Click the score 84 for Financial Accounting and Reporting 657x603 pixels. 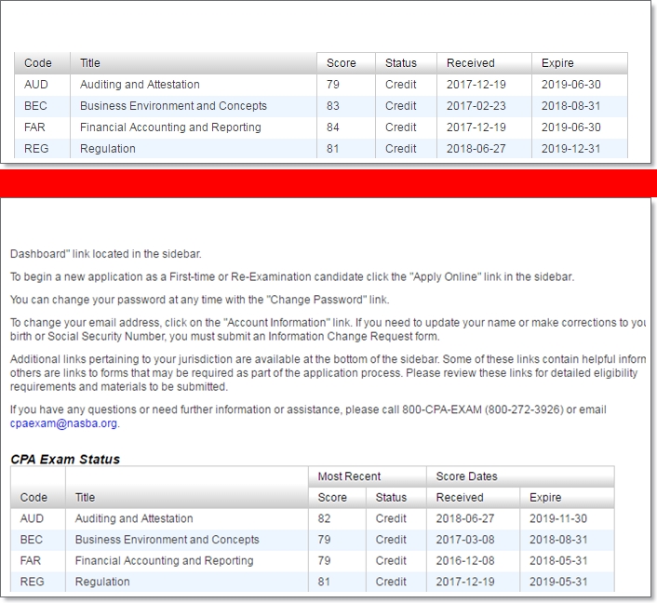pos(333,127)
